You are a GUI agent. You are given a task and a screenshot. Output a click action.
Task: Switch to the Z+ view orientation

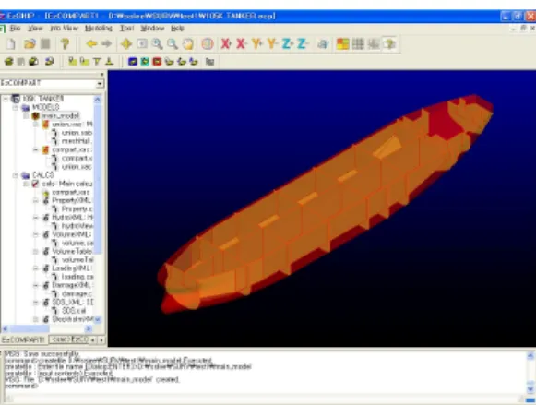tap(287, 43)
